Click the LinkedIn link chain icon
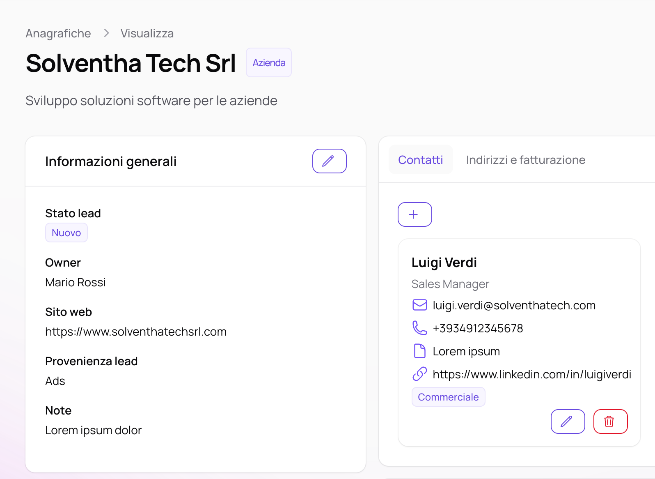The height and width of the screenshot is (479, 655). (x=419, y=374)
